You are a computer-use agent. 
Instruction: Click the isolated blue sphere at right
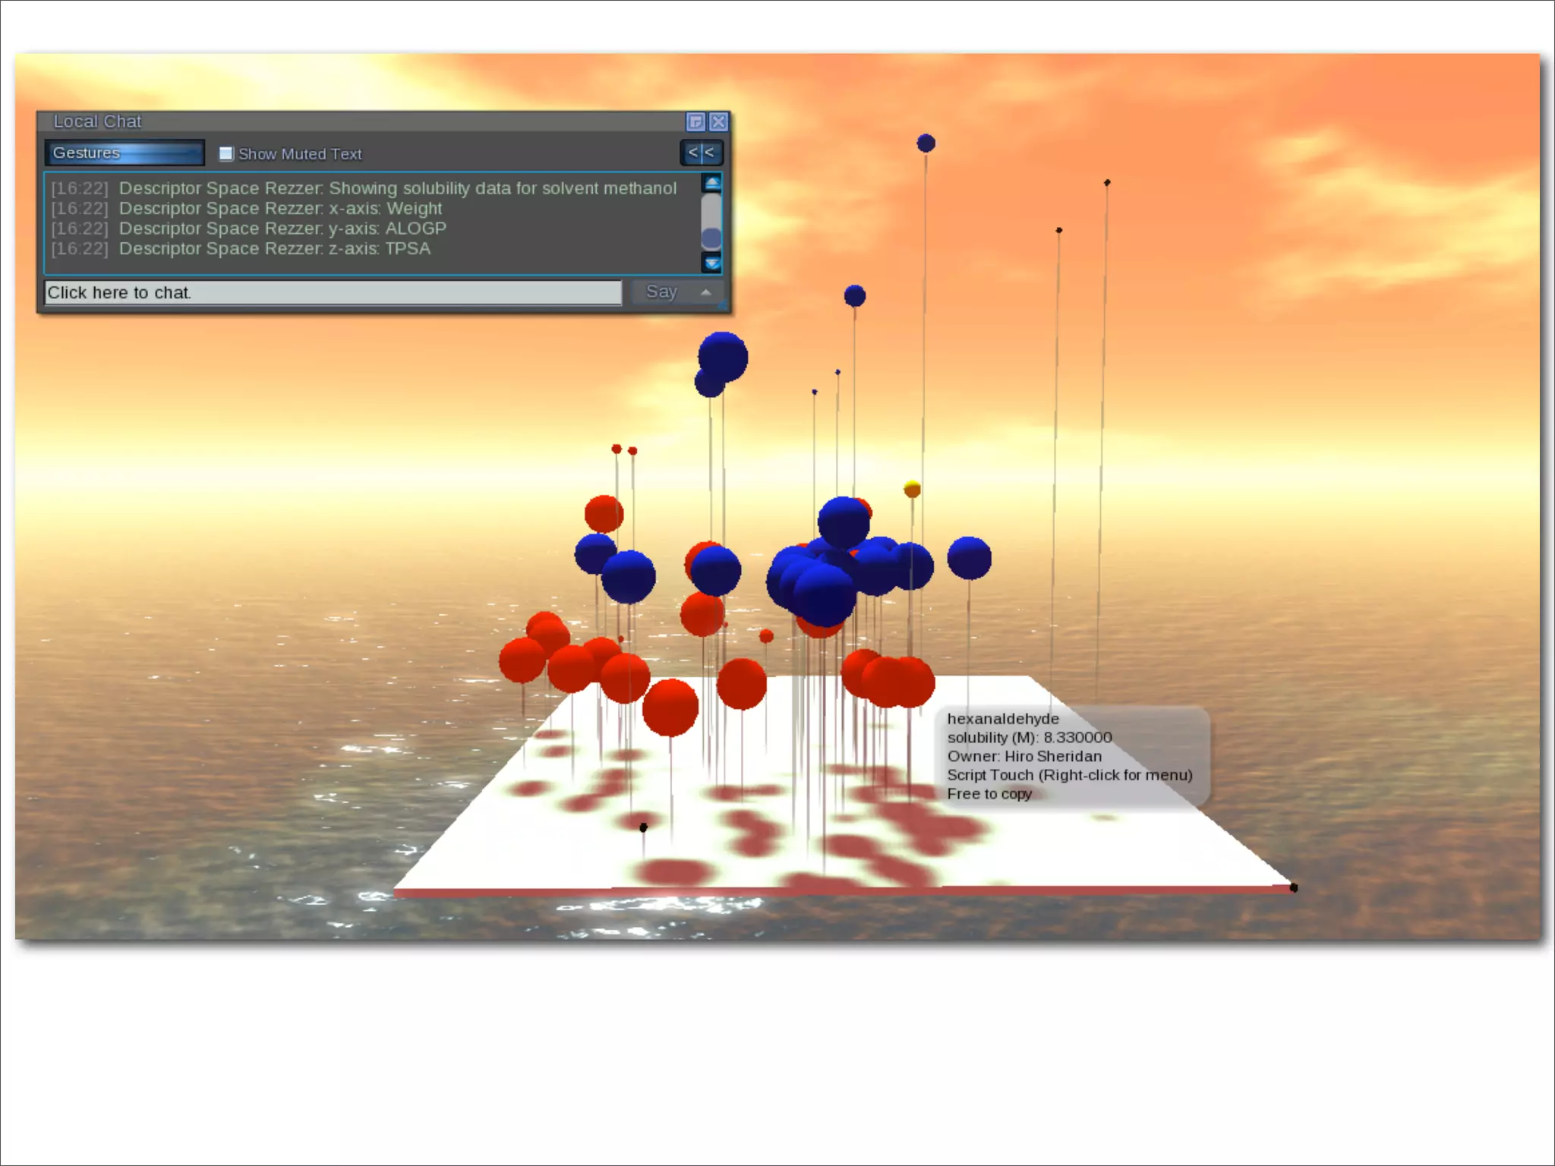point(969,558)
